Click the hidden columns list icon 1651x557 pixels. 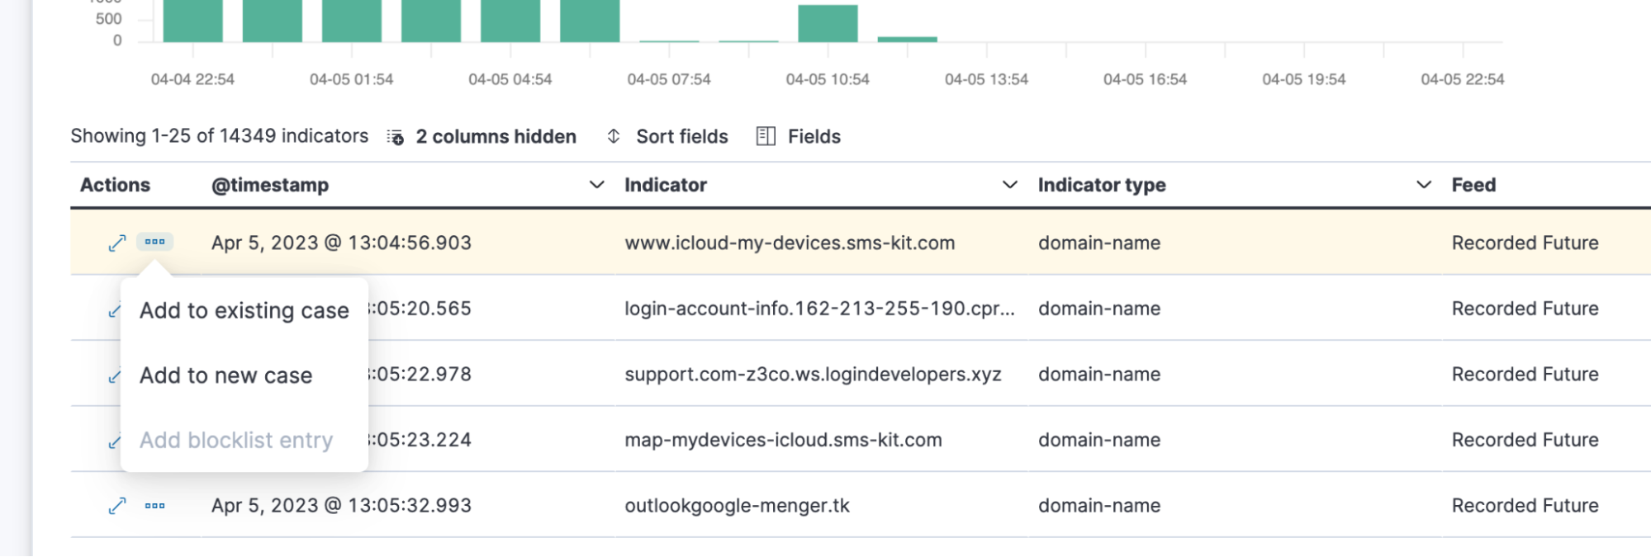click(396, 137)
